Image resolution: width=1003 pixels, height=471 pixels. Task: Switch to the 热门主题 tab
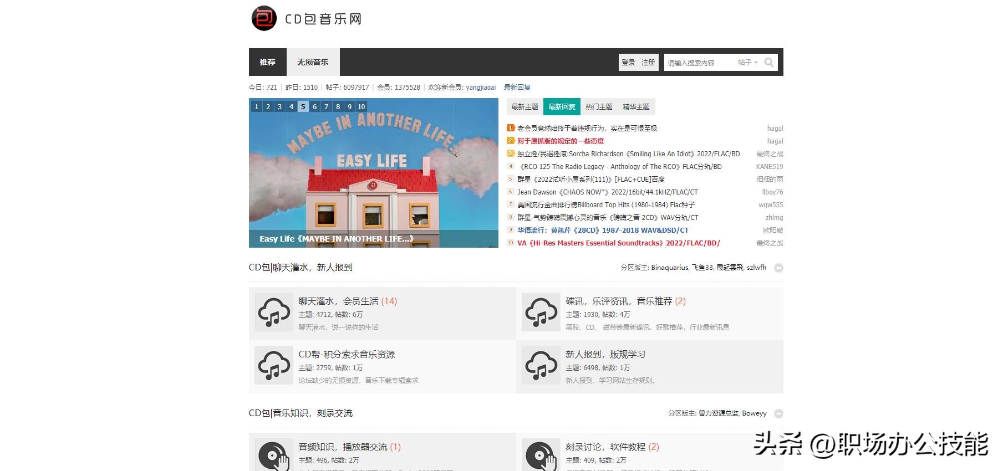pos(599,107)
